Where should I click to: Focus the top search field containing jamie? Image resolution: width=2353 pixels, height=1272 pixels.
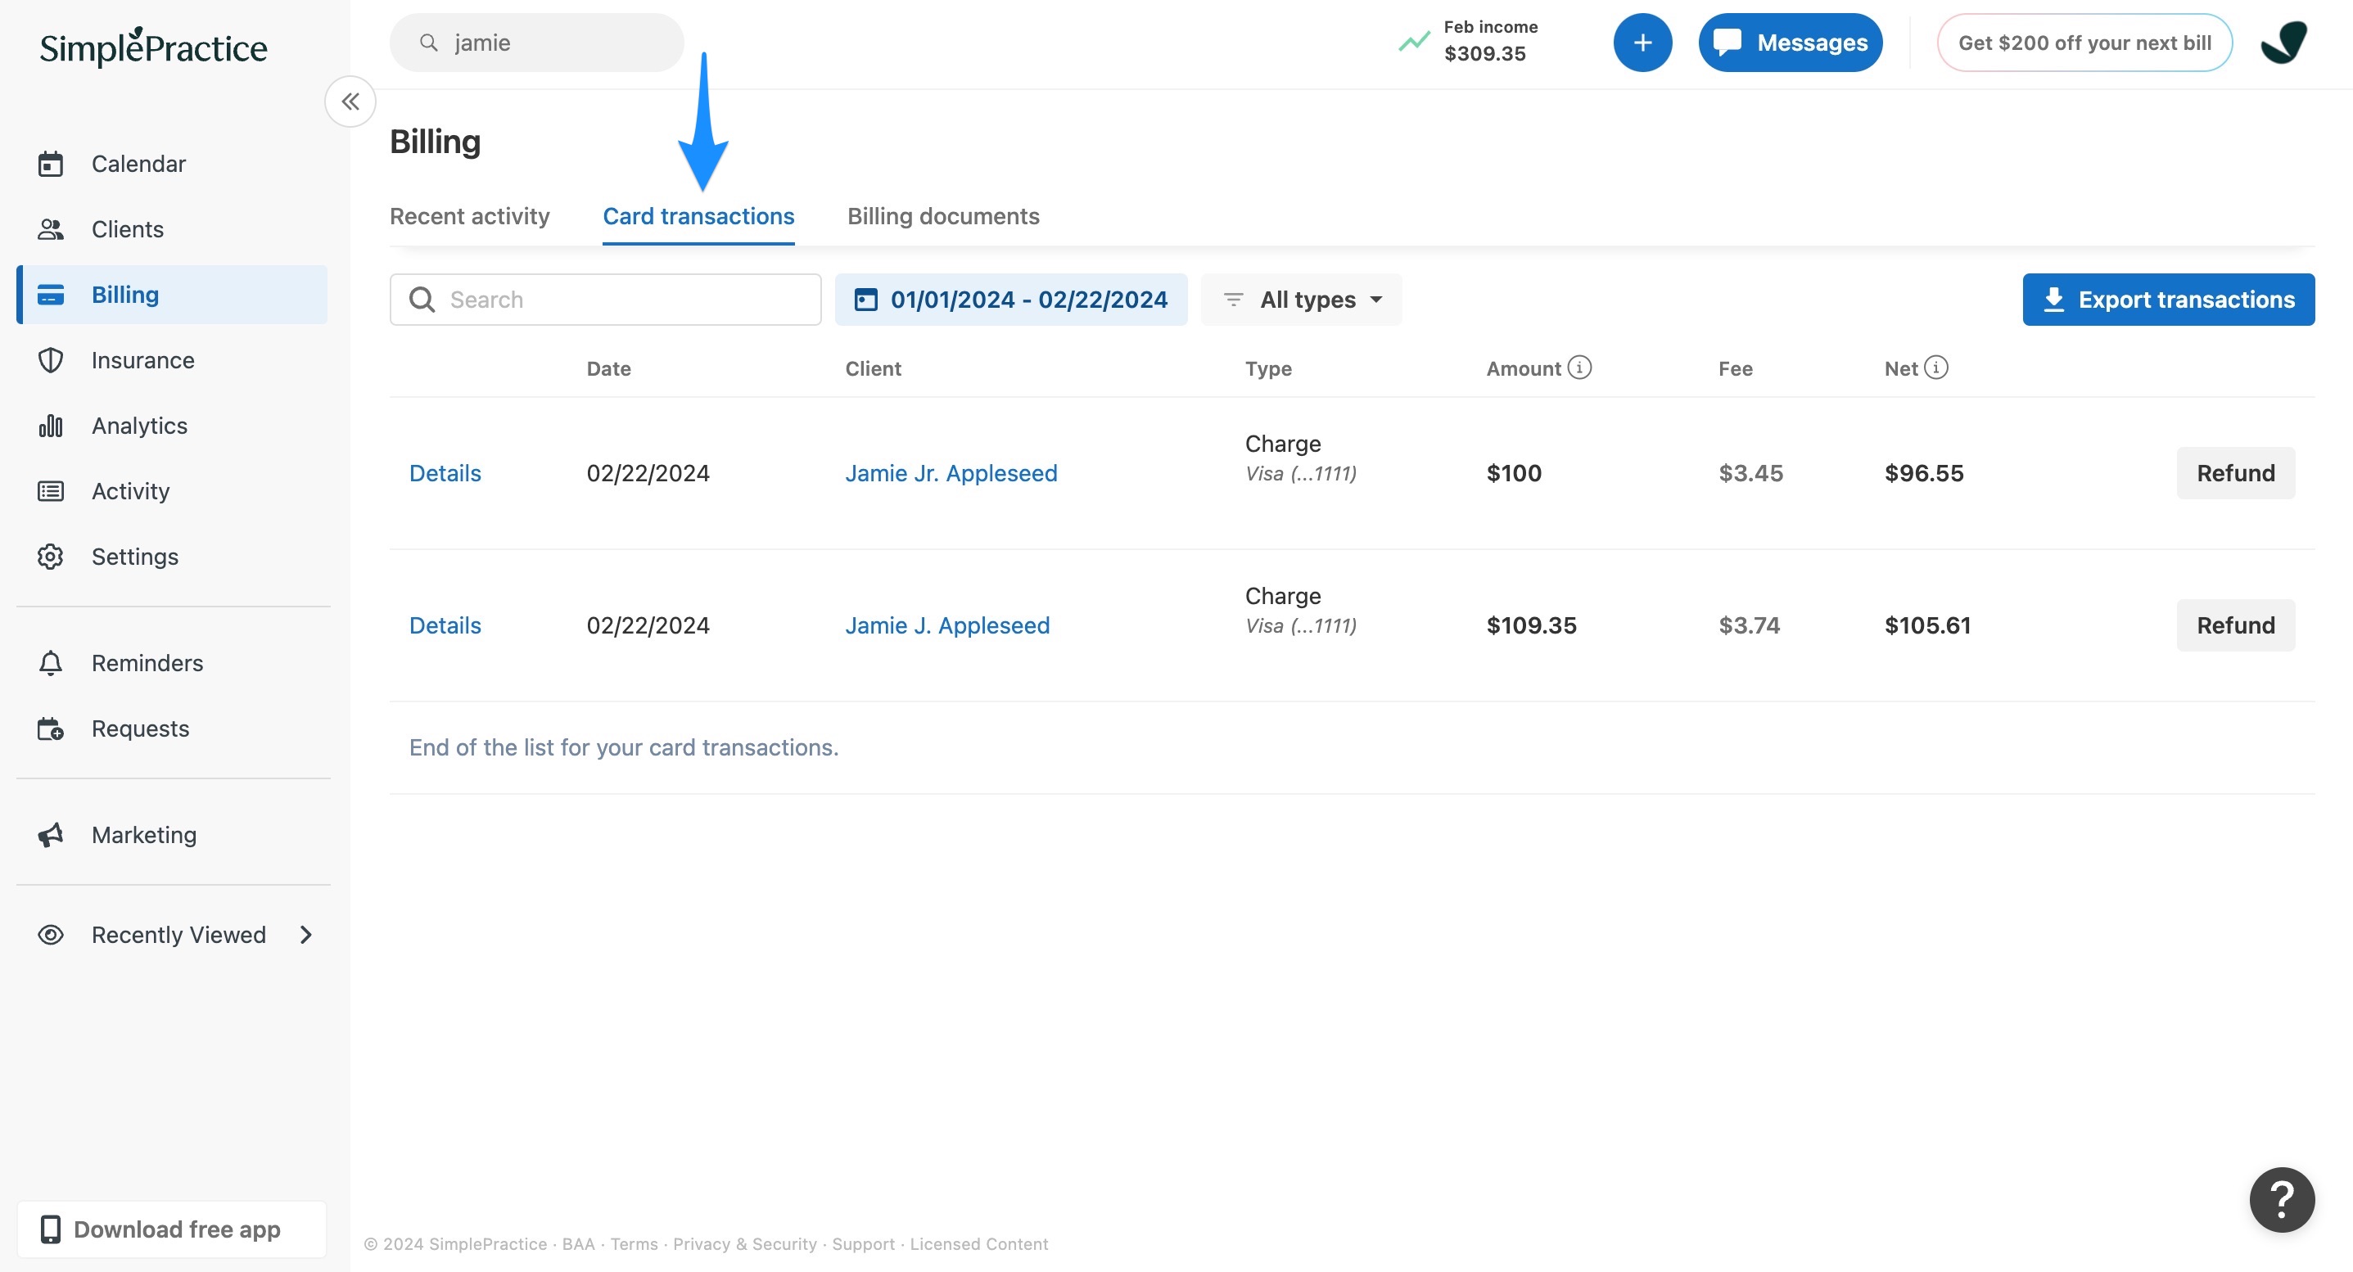tap(536, 43)
